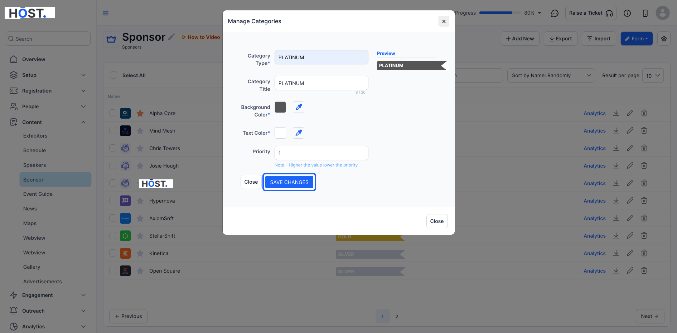Pick background color with the eyedropper
The height and width of the screenshot is (333, 677).
pyautogui.click(x=299, y=107)
